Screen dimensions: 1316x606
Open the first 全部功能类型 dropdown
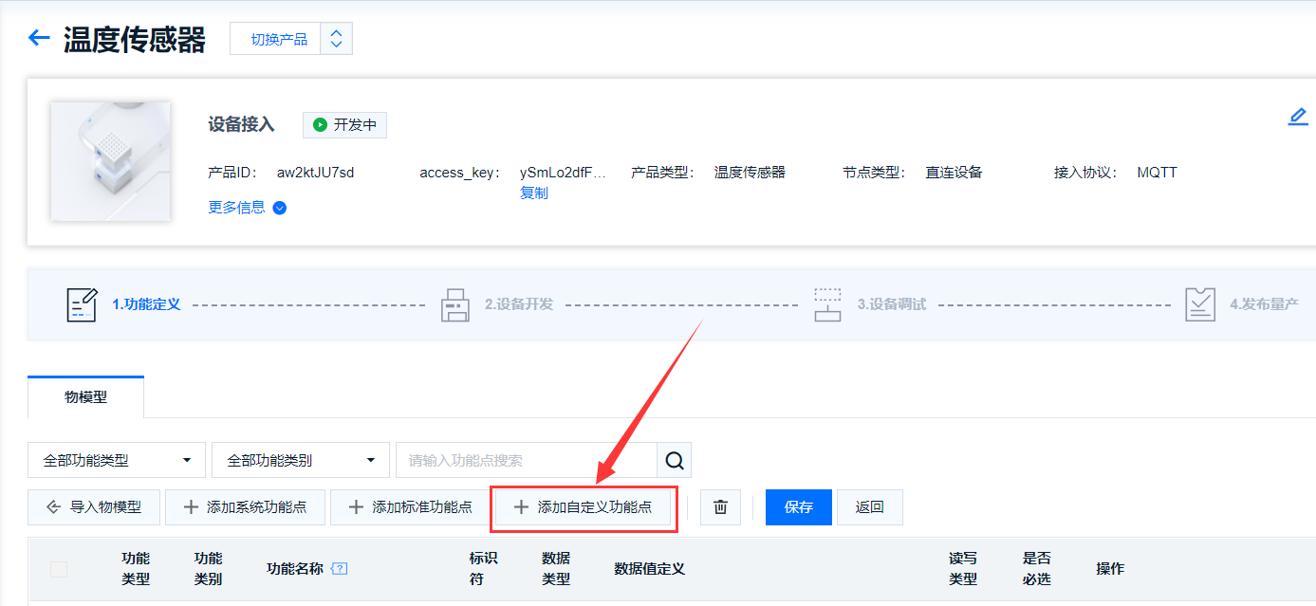point(114,459)
